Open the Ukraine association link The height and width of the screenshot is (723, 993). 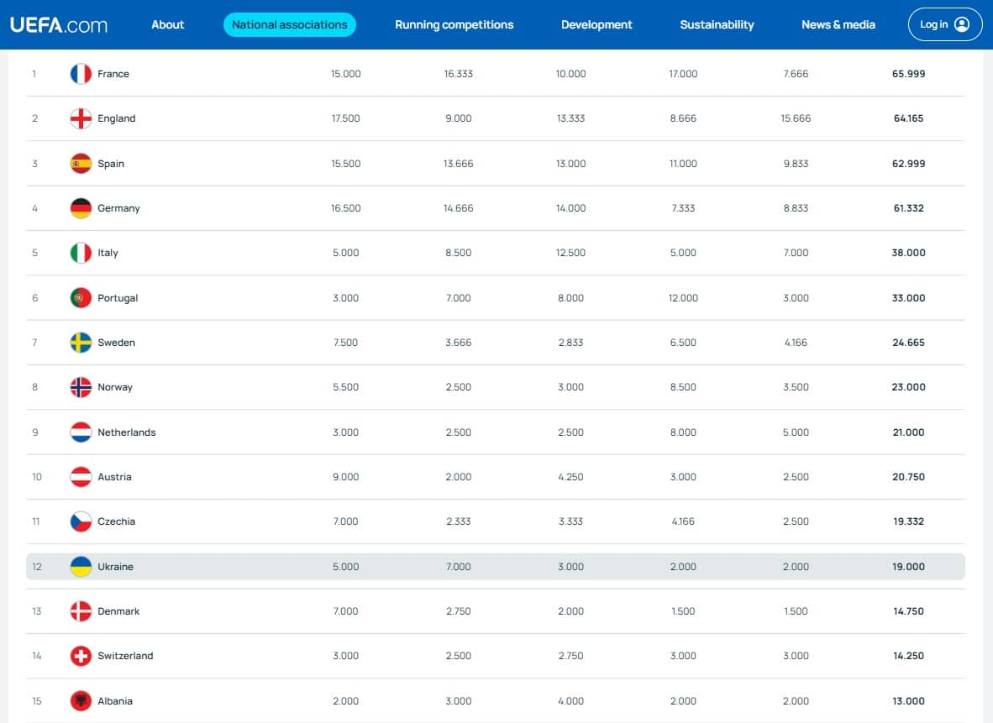tap(115, 567)
